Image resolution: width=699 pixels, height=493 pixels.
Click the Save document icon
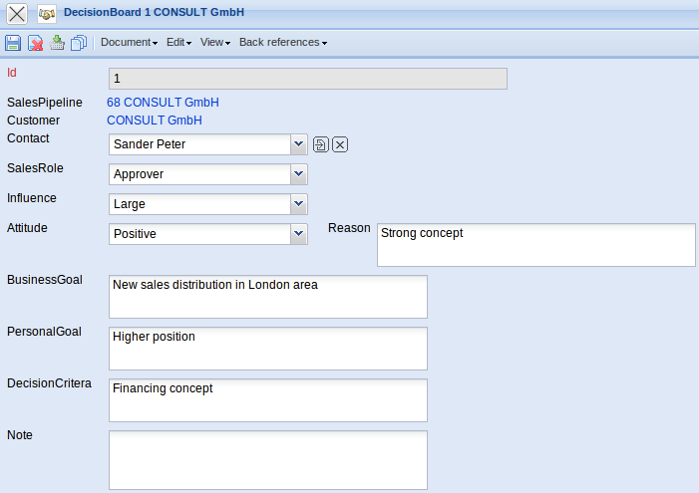(13, 43)
